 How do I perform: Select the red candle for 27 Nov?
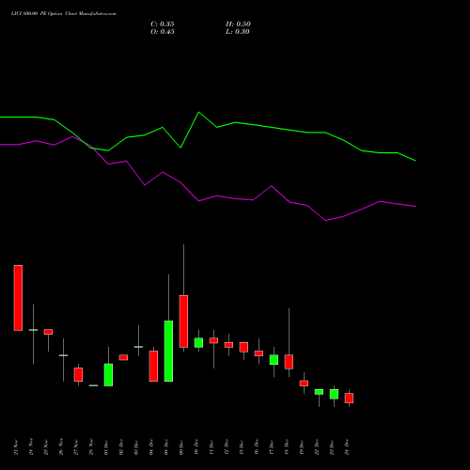[x=78, y=374]
